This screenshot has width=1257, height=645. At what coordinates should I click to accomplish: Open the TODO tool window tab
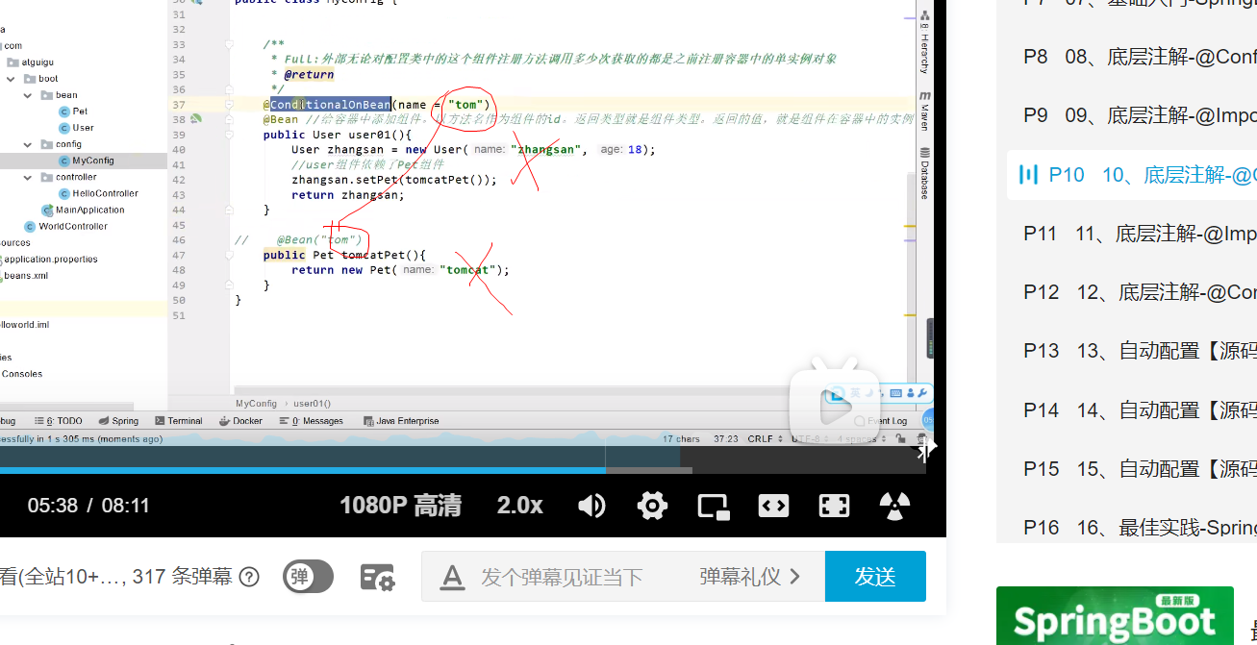point(59,421)
